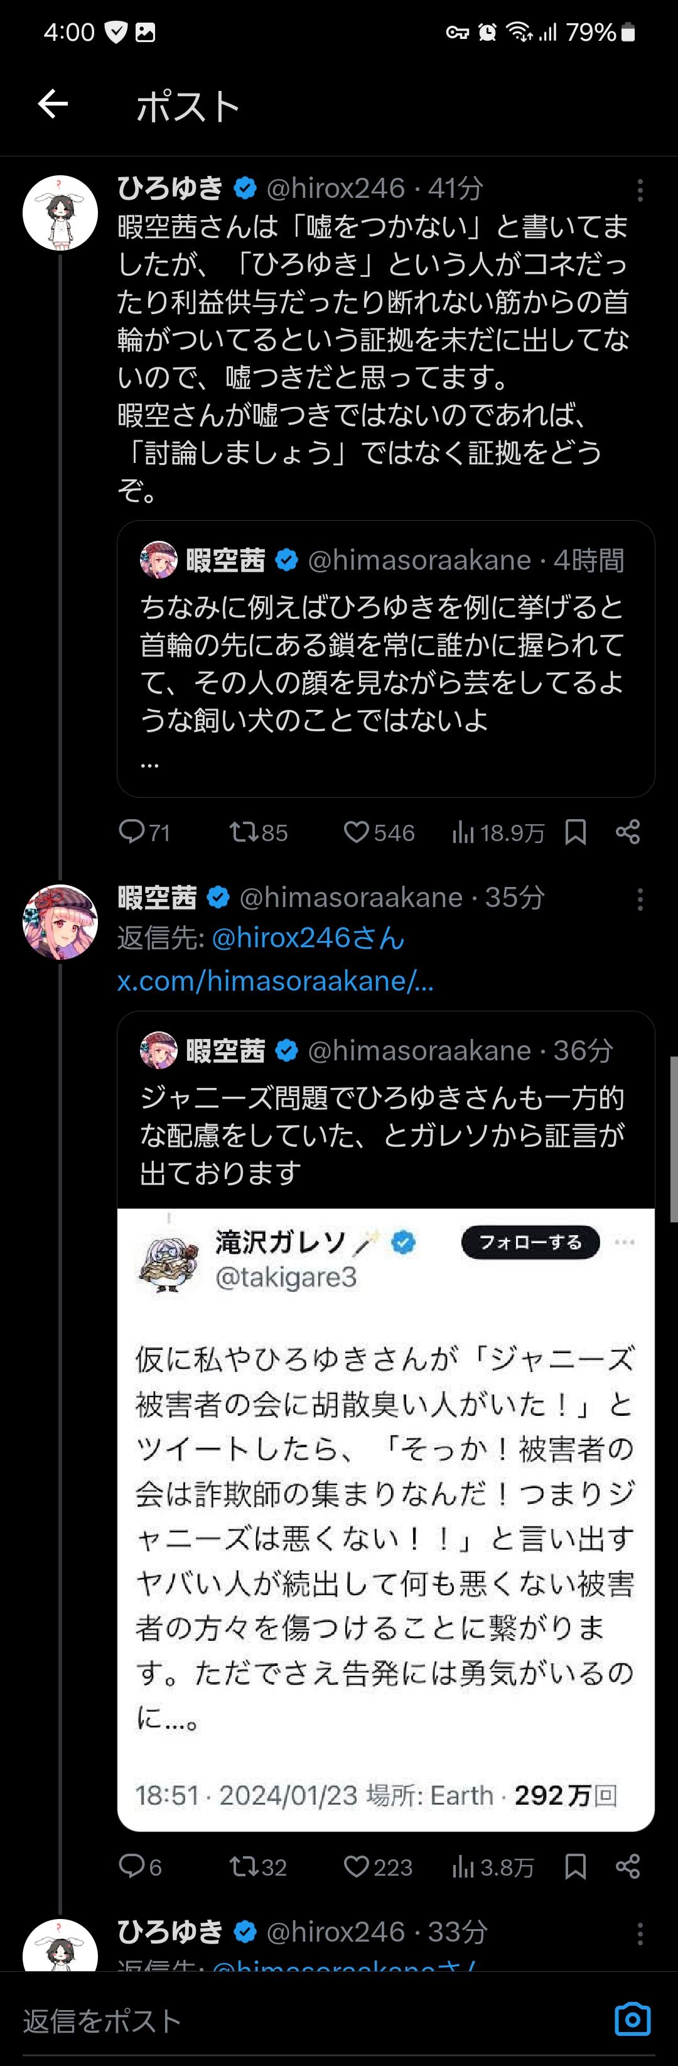Open three-dot menu on first ひろゆき post
The image size is (678, 2066).
point(640,190)
